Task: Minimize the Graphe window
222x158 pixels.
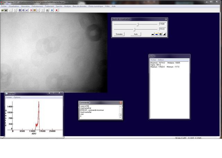Action: (49, 93)
